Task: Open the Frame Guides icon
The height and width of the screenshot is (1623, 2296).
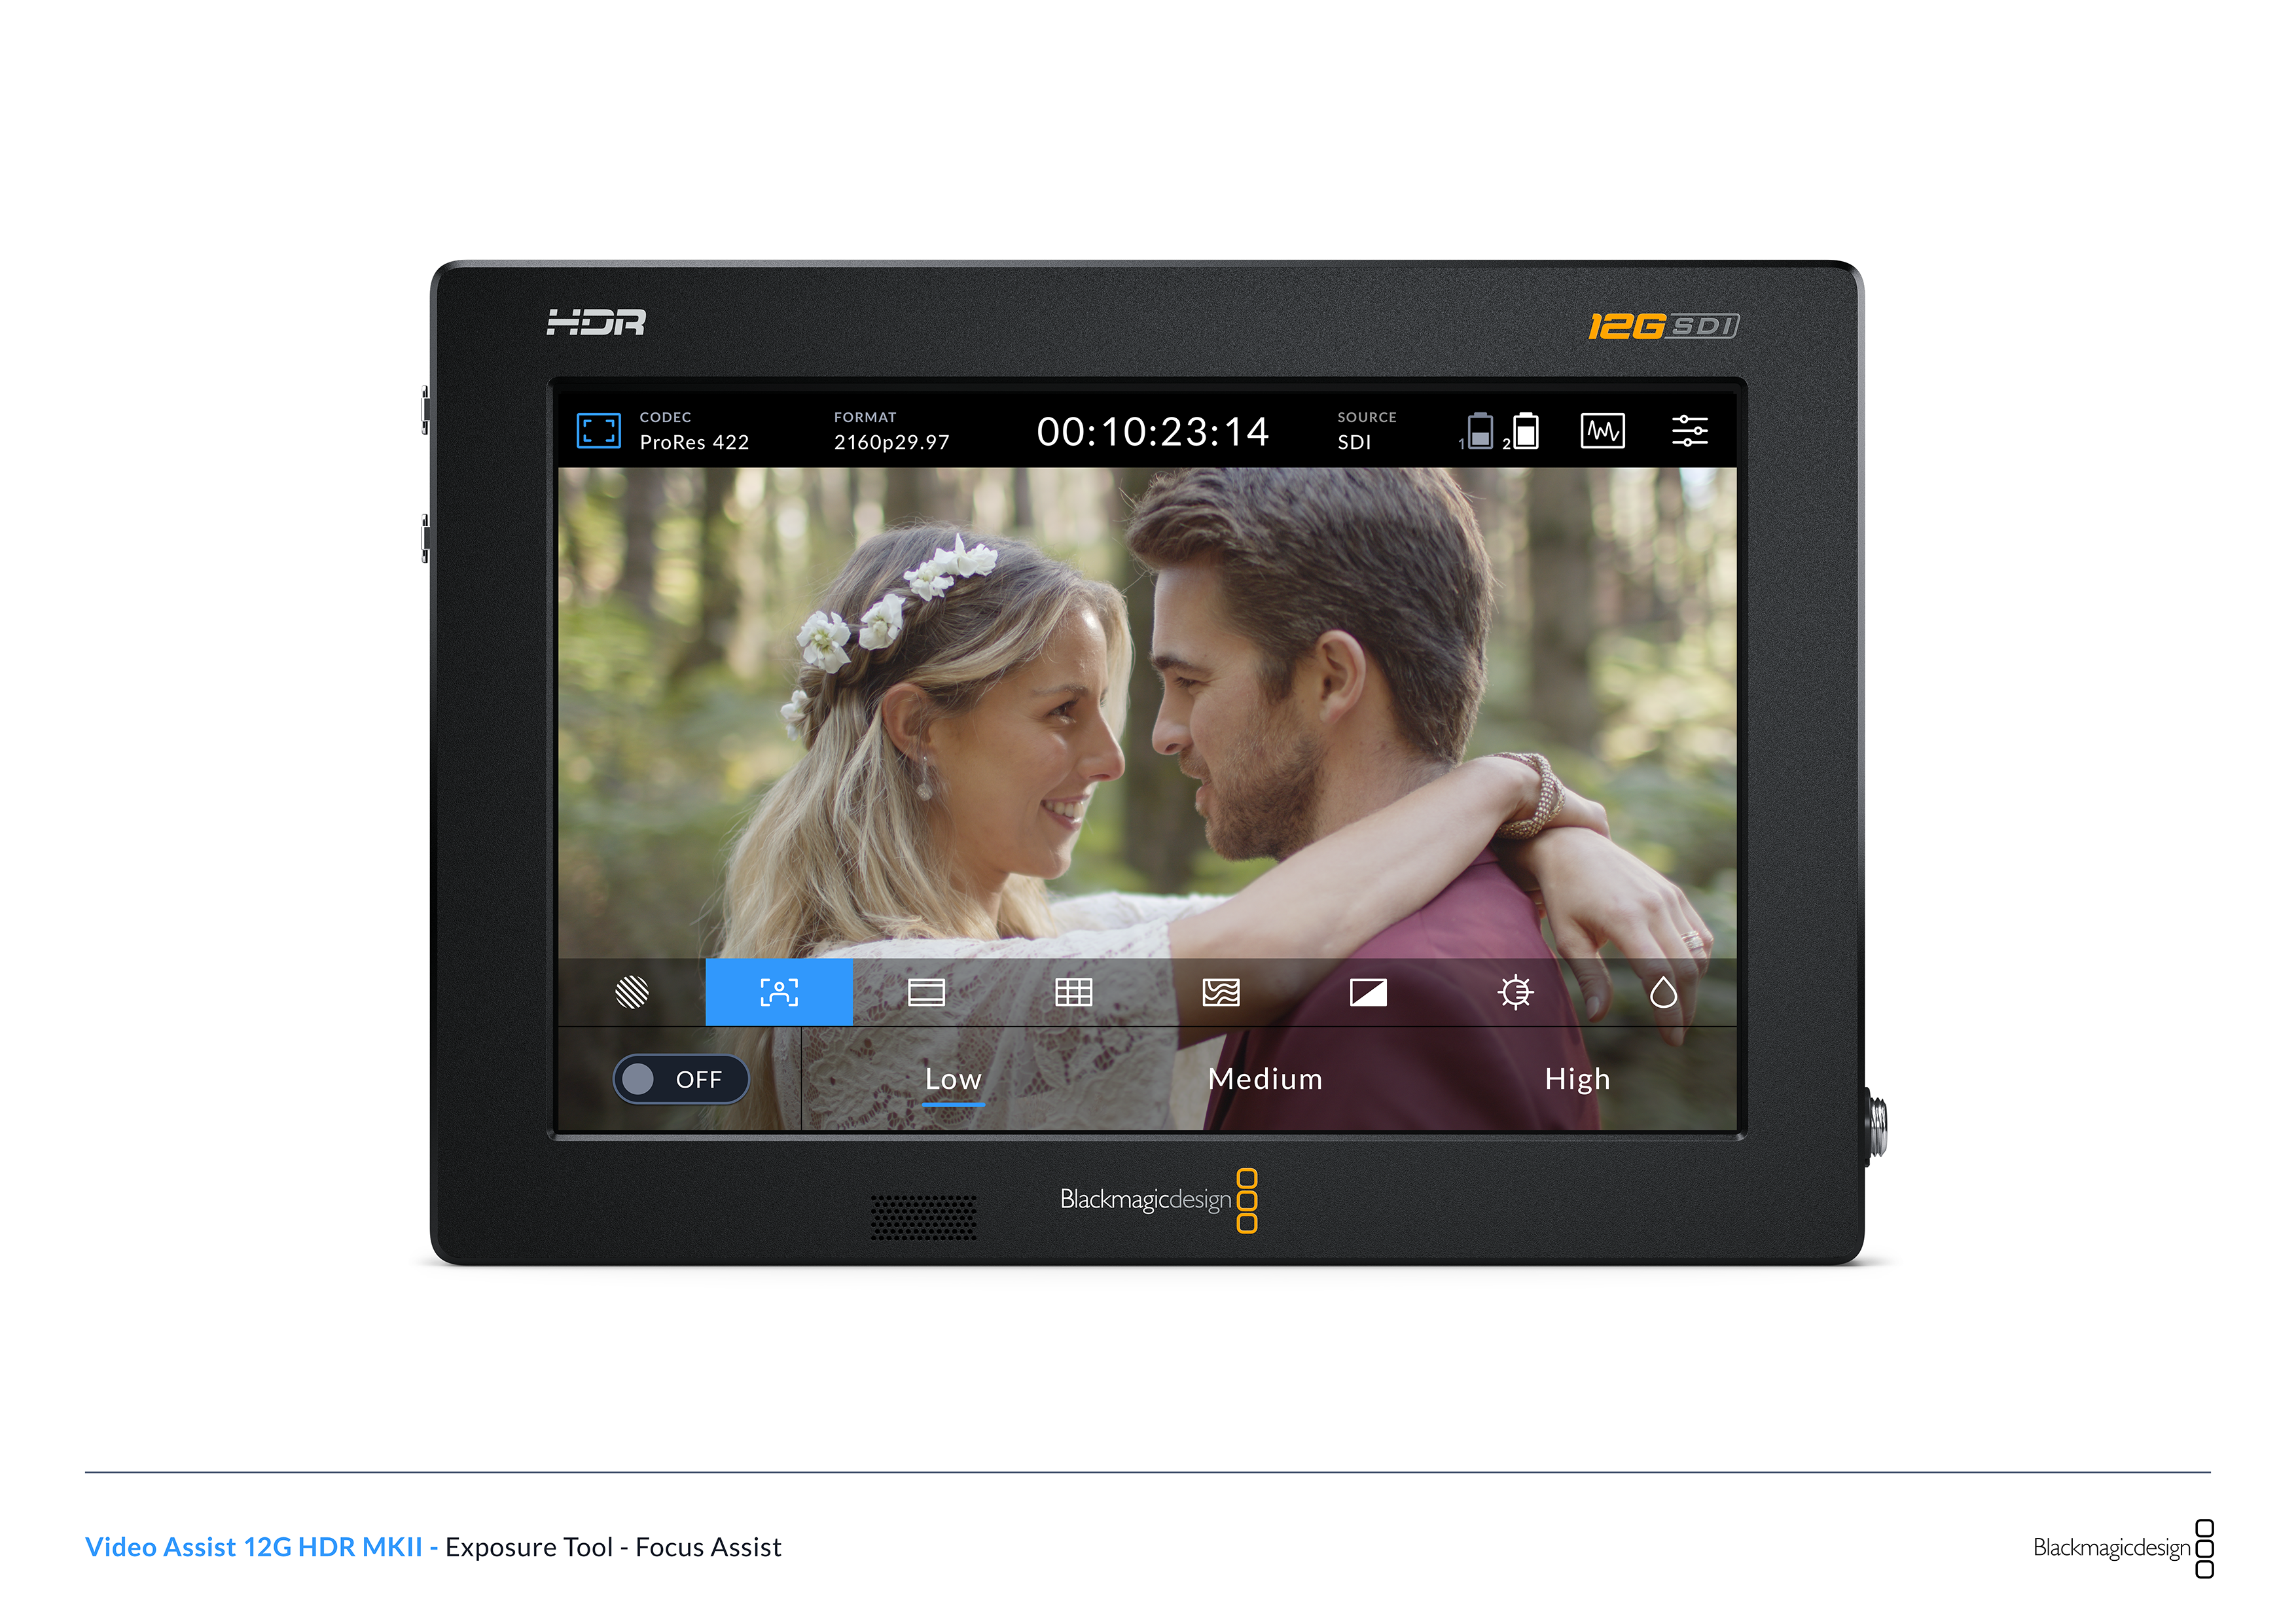Action: point(926,992)
